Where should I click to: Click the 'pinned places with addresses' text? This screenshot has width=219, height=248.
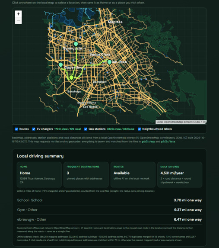tap(85, 179)
